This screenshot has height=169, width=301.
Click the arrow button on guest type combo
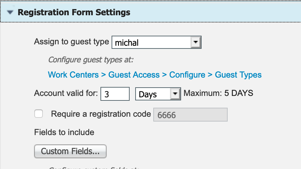coord(196,43)
